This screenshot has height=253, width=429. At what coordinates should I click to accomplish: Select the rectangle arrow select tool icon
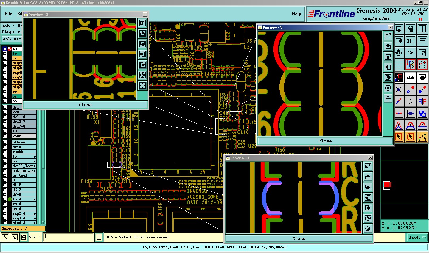(399, 137)
